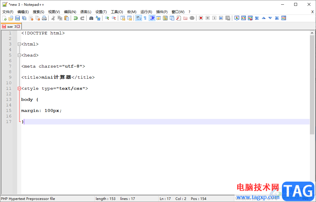The height and width of the screenshot is (202, 316).
Task: Open the Function List panel icon
Action: [x=179, y=18]
